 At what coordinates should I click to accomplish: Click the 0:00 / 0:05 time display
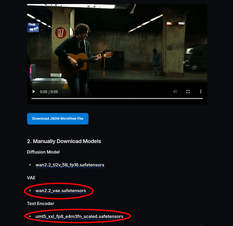(x=49, y=92)
